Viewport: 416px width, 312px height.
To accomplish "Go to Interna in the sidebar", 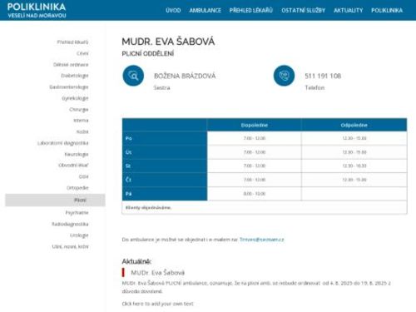I will tap(81, 121).
